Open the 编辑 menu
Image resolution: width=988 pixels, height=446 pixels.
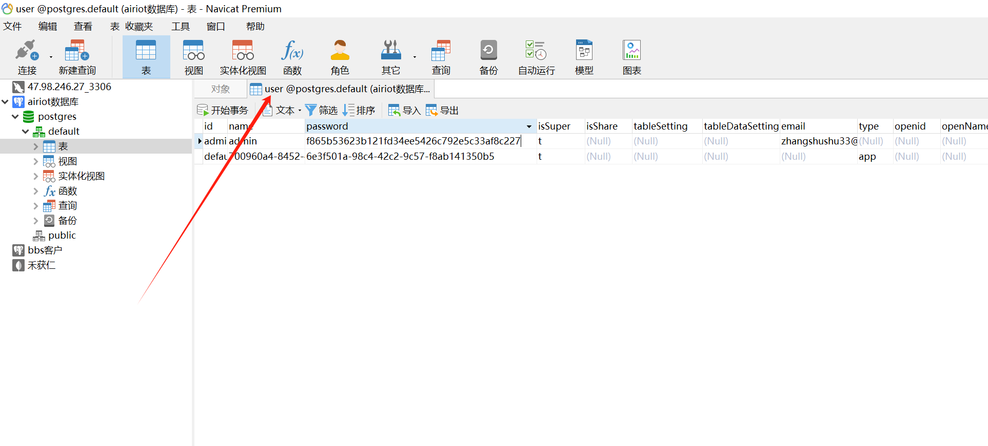coord(48,26)
